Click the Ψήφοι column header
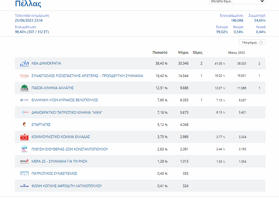The width and height of the screenshot is (279, 198). coord(183,52)
